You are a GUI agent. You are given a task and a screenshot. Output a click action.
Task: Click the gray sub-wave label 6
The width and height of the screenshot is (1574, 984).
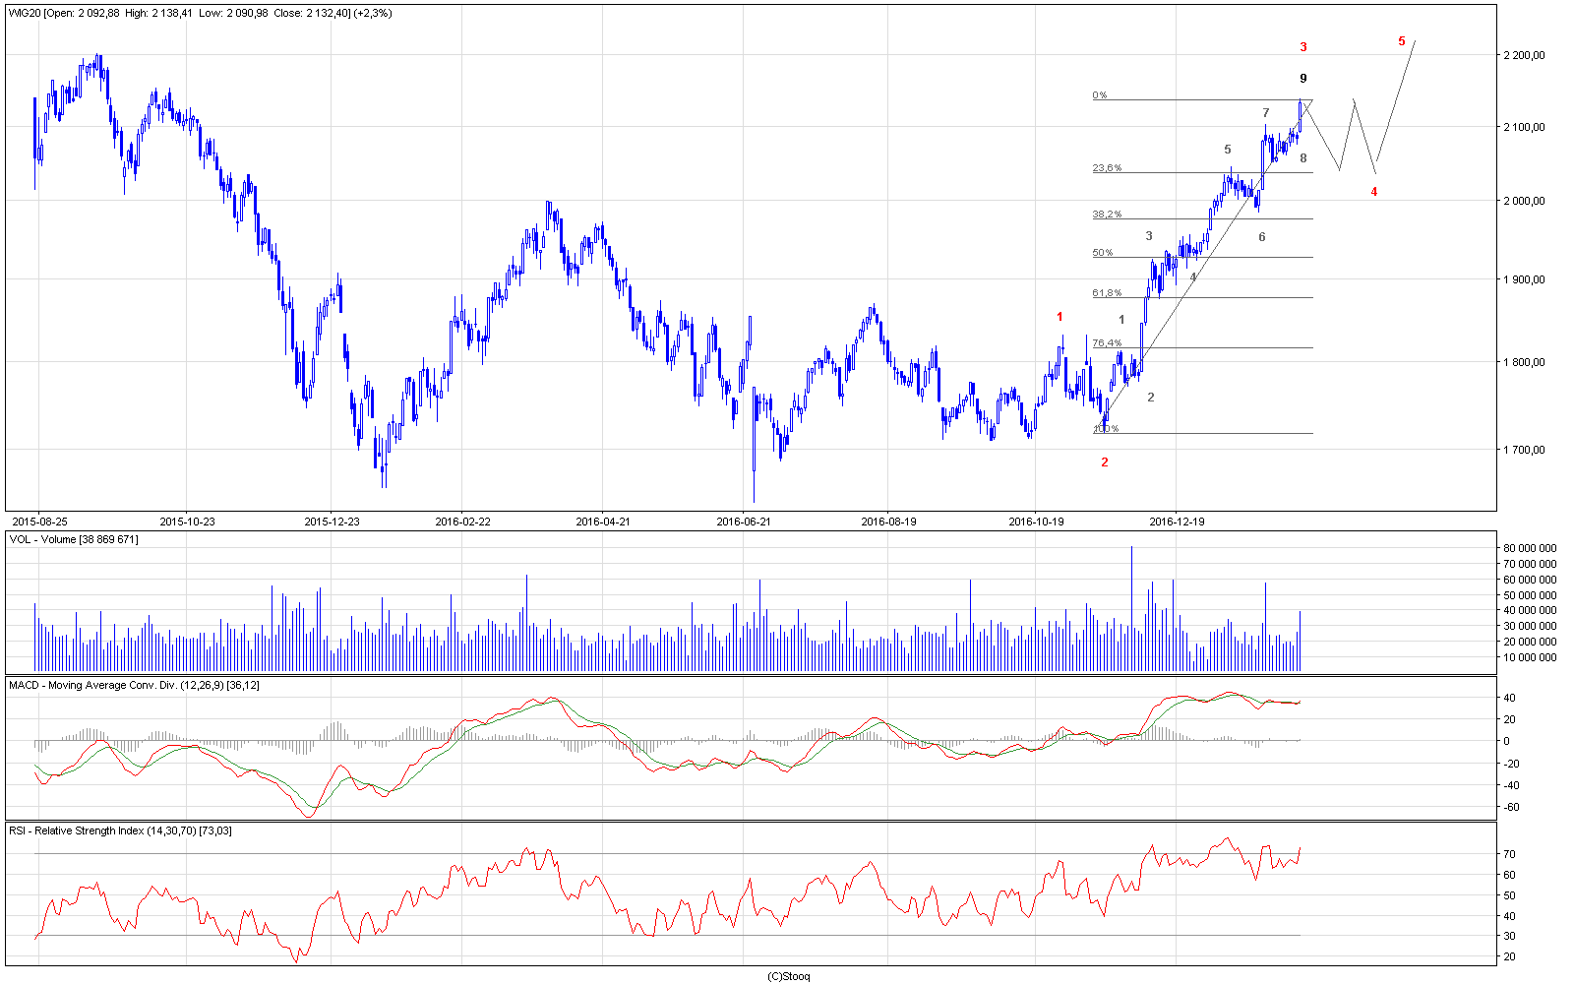[1262, 237]
